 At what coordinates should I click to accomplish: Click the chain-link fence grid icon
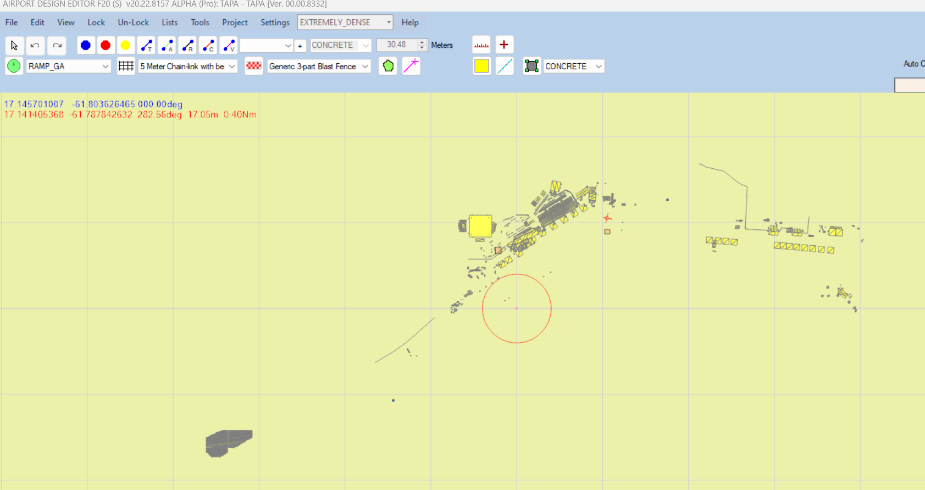pos(126,66)
